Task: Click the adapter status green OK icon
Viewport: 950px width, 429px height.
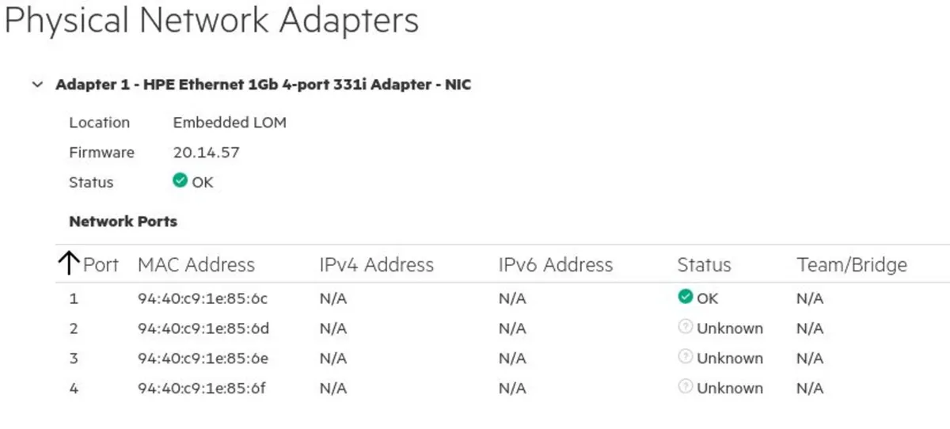Action: pyautogui.click(x=180, y=181)
